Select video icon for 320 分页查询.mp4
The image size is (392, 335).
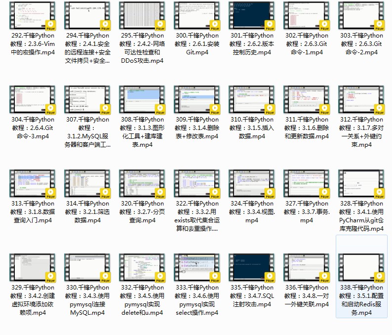pyautogui.click(x=142, y=184)
